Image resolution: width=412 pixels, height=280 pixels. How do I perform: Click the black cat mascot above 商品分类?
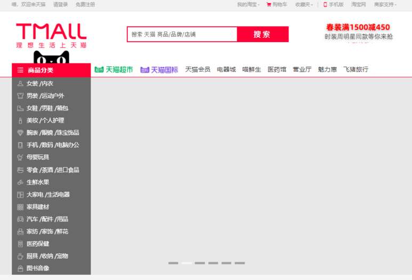coord(52,57)
